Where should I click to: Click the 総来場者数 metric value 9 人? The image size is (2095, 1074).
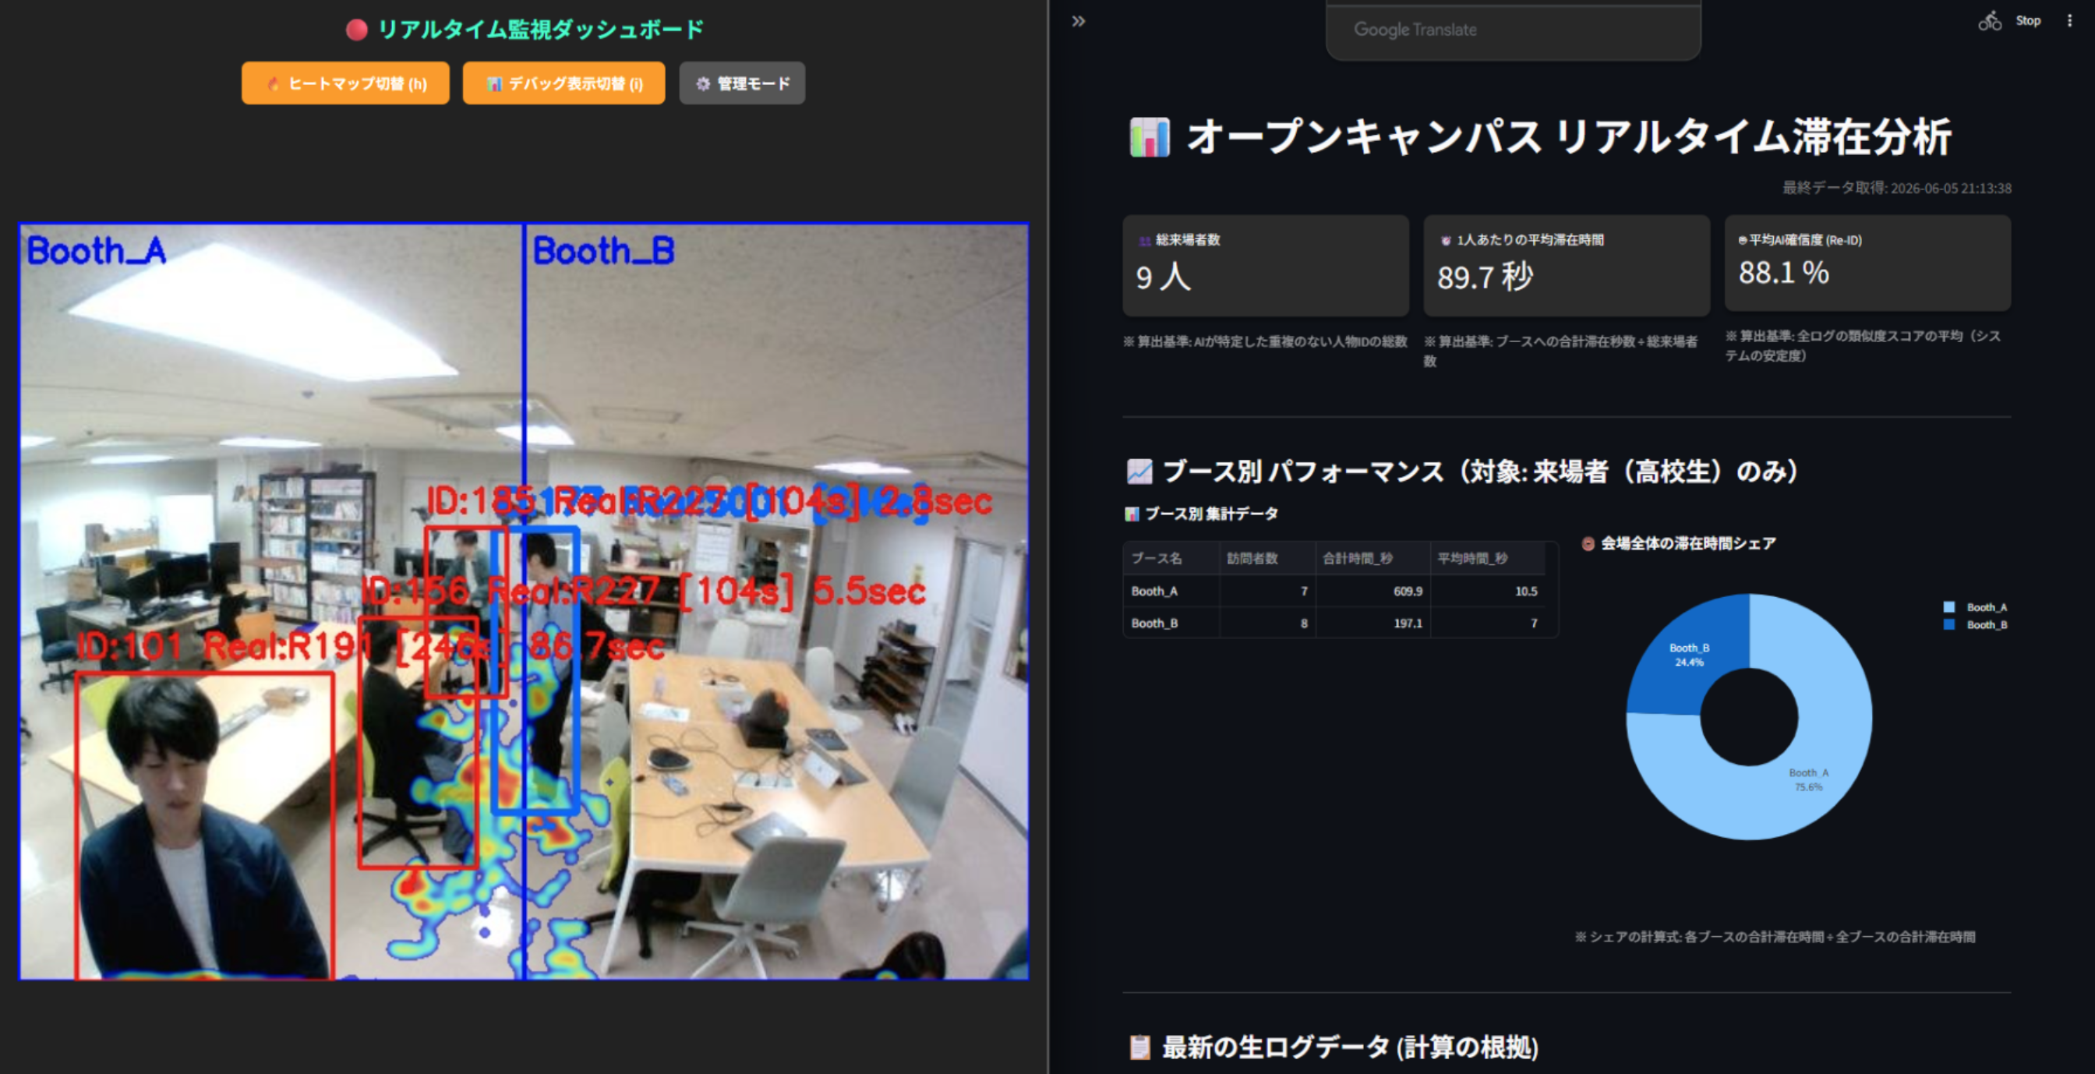[1163, 277]
